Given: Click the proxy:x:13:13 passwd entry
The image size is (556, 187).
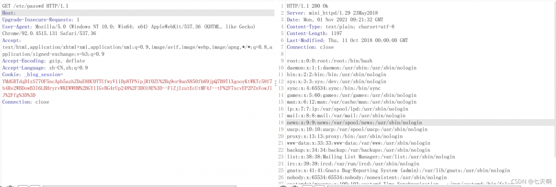Looking at the screenshot, I should tap(344, 136).
